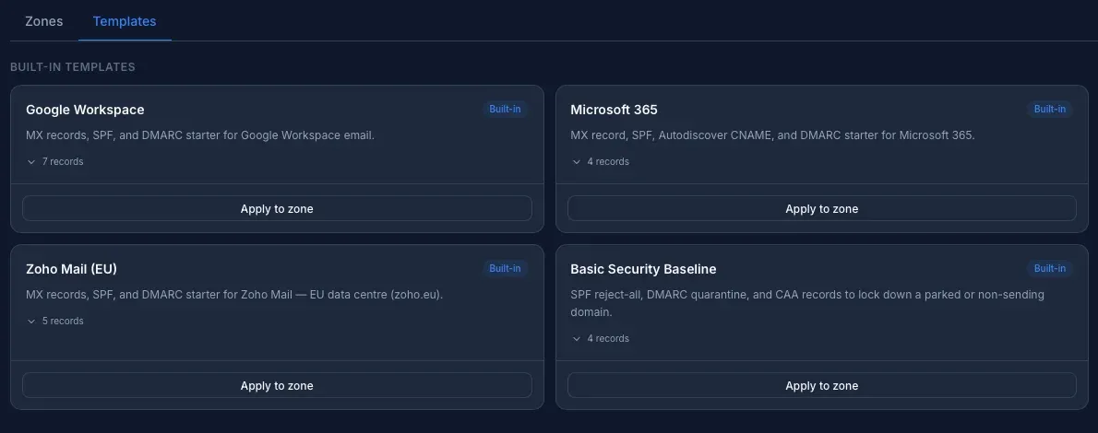Select the Templates tab
Image resolution: width=1098 pixels, height=433 pixels.
(125, 21)
